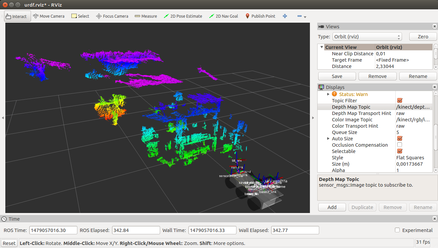Expand the Status: Warn entry
438x248 pixels.
click(x=328, y=94)
